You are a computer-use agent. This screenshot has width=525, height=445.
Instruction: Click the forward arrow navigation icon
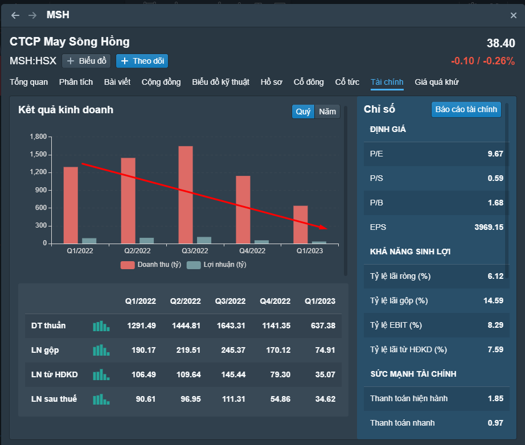(32, 15)
